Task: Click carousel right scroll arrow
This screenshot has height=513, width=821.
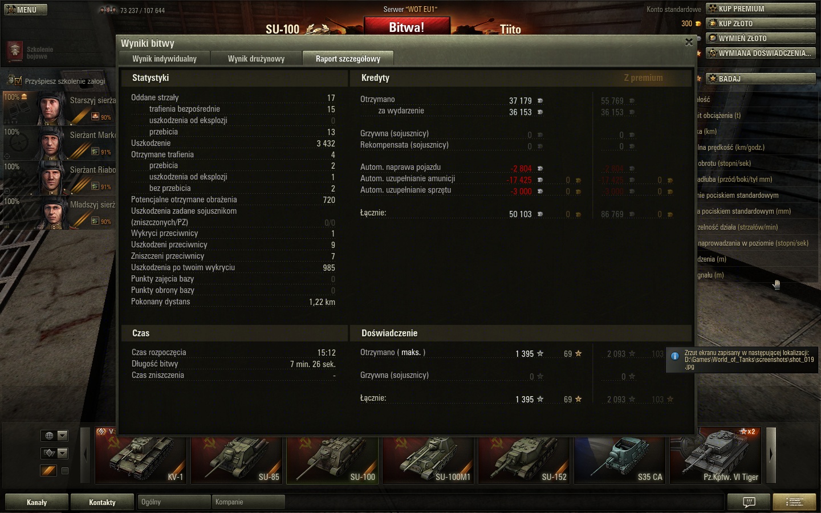Action: pos(771,454)
